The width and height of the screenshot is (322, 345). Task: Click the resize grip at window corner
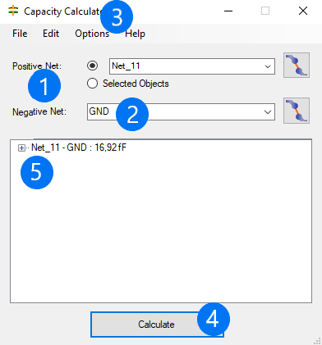317,341
